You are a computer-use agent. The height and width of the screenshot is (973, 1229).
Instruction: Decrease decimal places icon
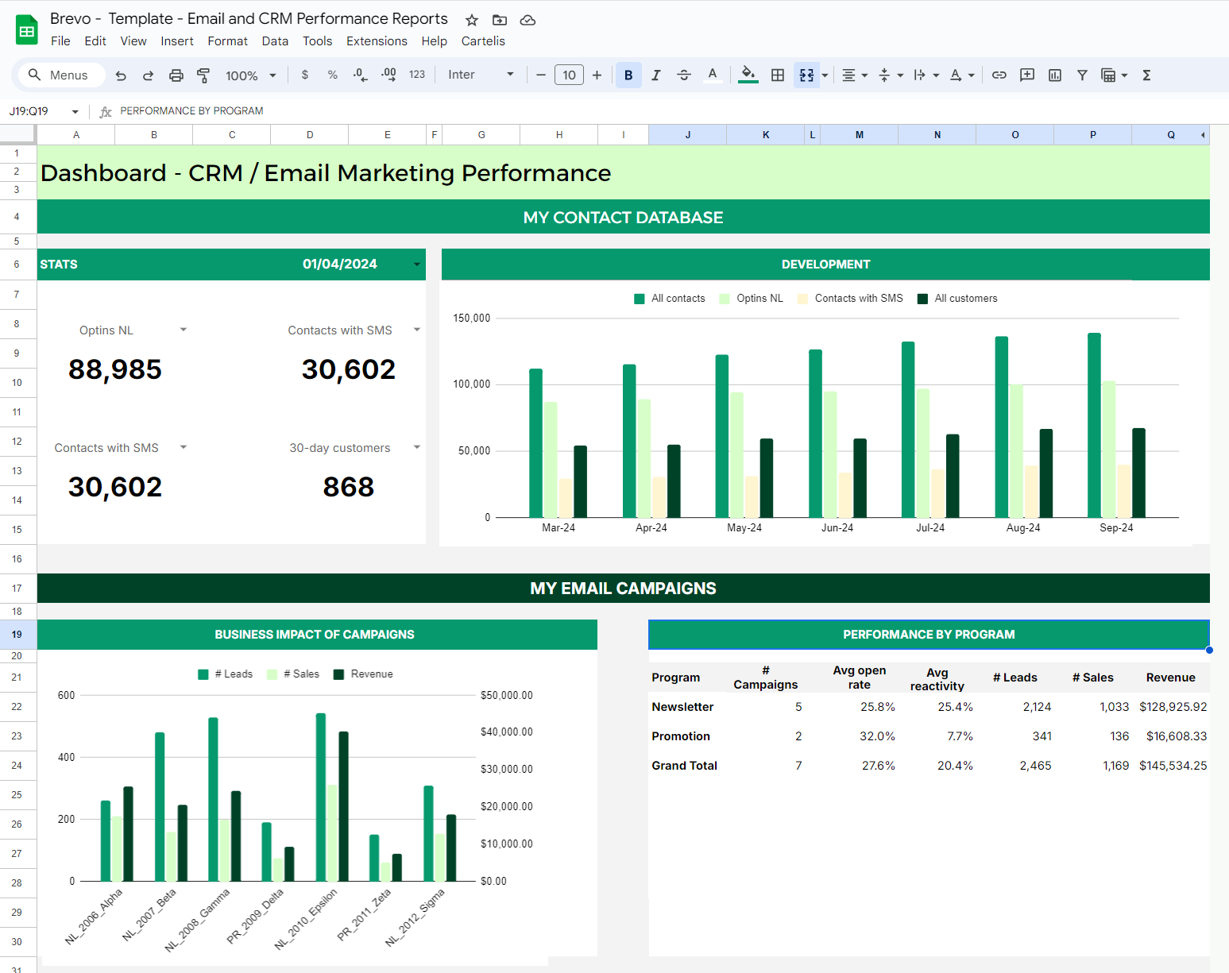pyautogui.click(x=360, y=75)
